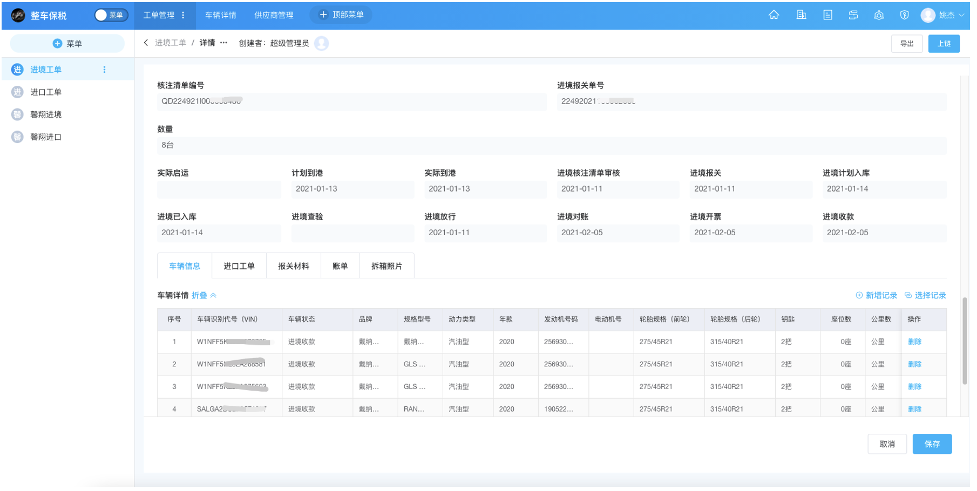
Task: Click the 实际到港 date field
Action: pos(486,189)
